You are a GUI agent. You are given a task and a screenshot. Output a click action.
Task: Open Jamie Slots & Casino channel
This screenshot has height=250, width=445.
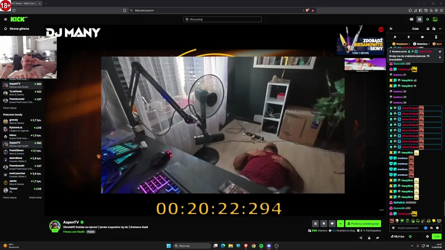click(22, 182)
